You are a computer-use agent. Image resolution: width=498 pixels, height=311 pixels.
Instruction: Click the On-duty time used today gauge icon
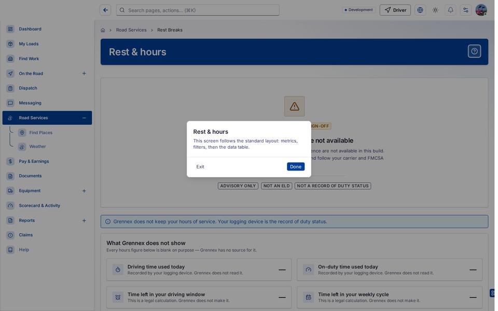point(308,270)
